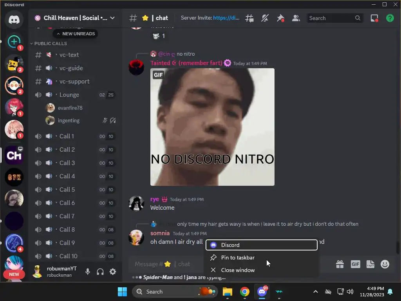Toggle the Member List icon
Image resolution: width=401 pixels, height=301 pixels.
point(296,18)
